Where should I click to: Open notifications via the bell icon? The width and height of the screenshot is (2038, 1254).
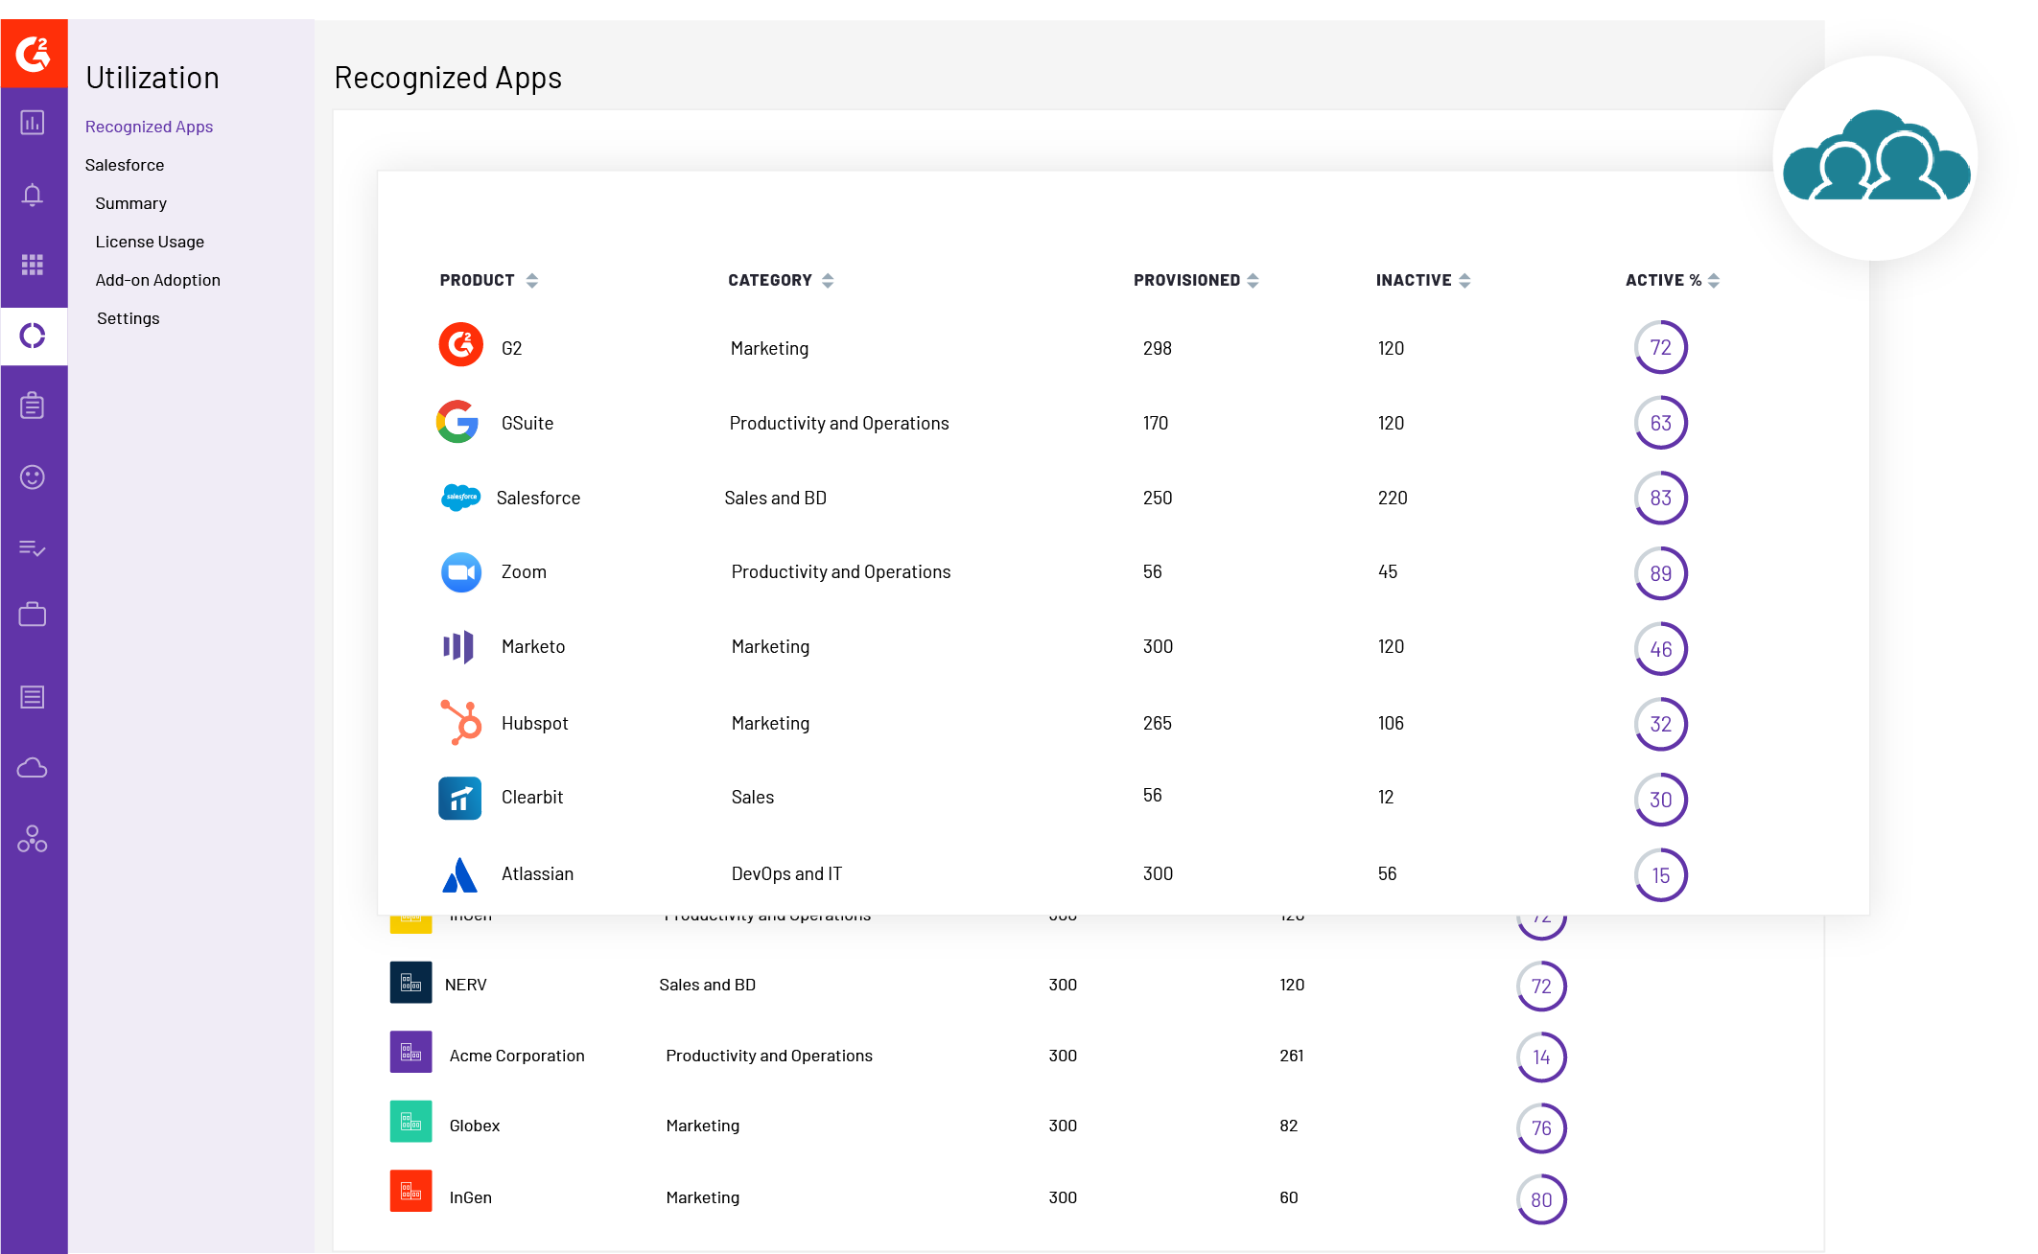[34, 194]
